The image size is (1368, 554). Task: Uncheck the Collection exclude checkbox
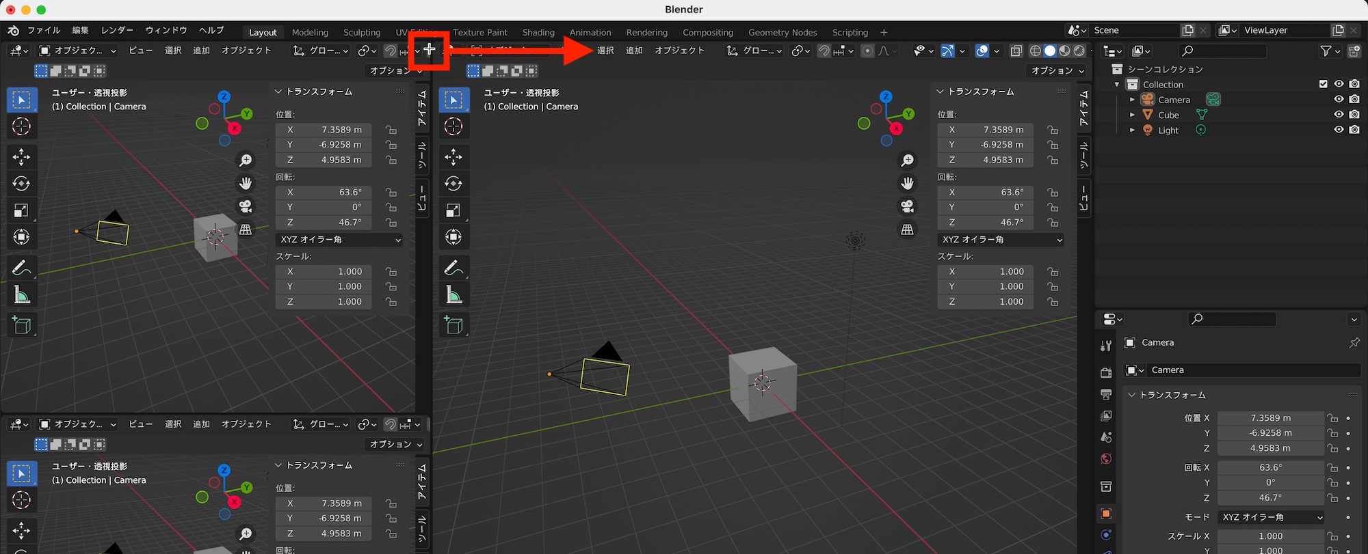point(1323,84)
